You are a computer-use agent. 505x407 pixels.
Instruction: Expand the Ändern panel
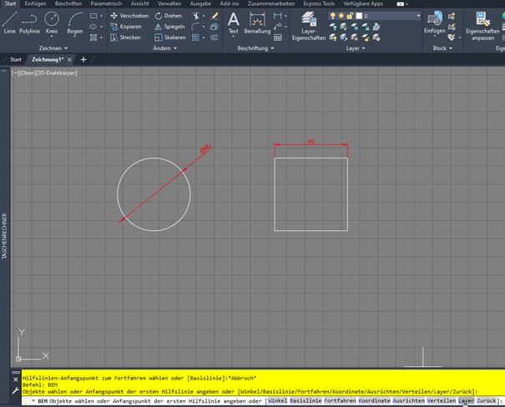coord(165,48)
